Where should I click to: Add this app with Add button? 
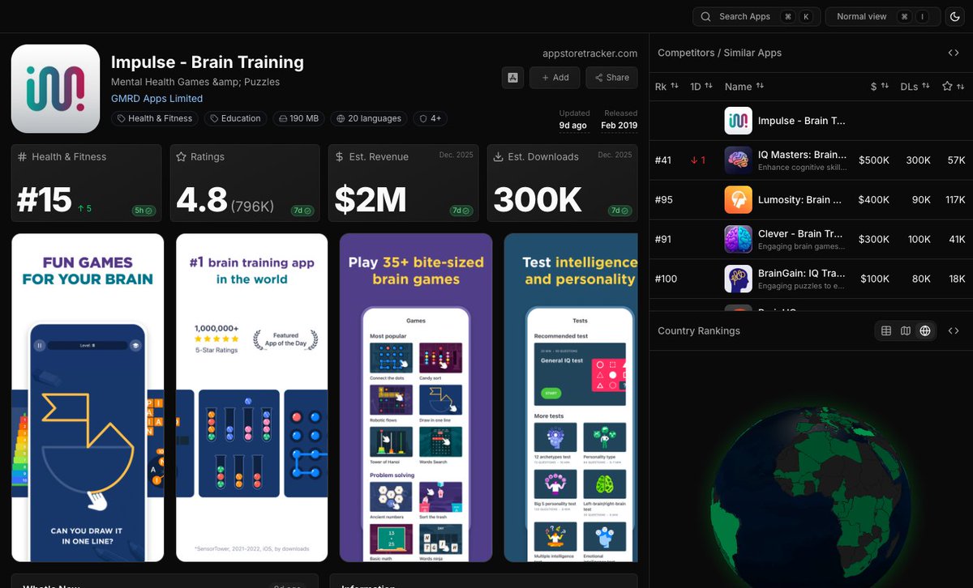point(555,78)
